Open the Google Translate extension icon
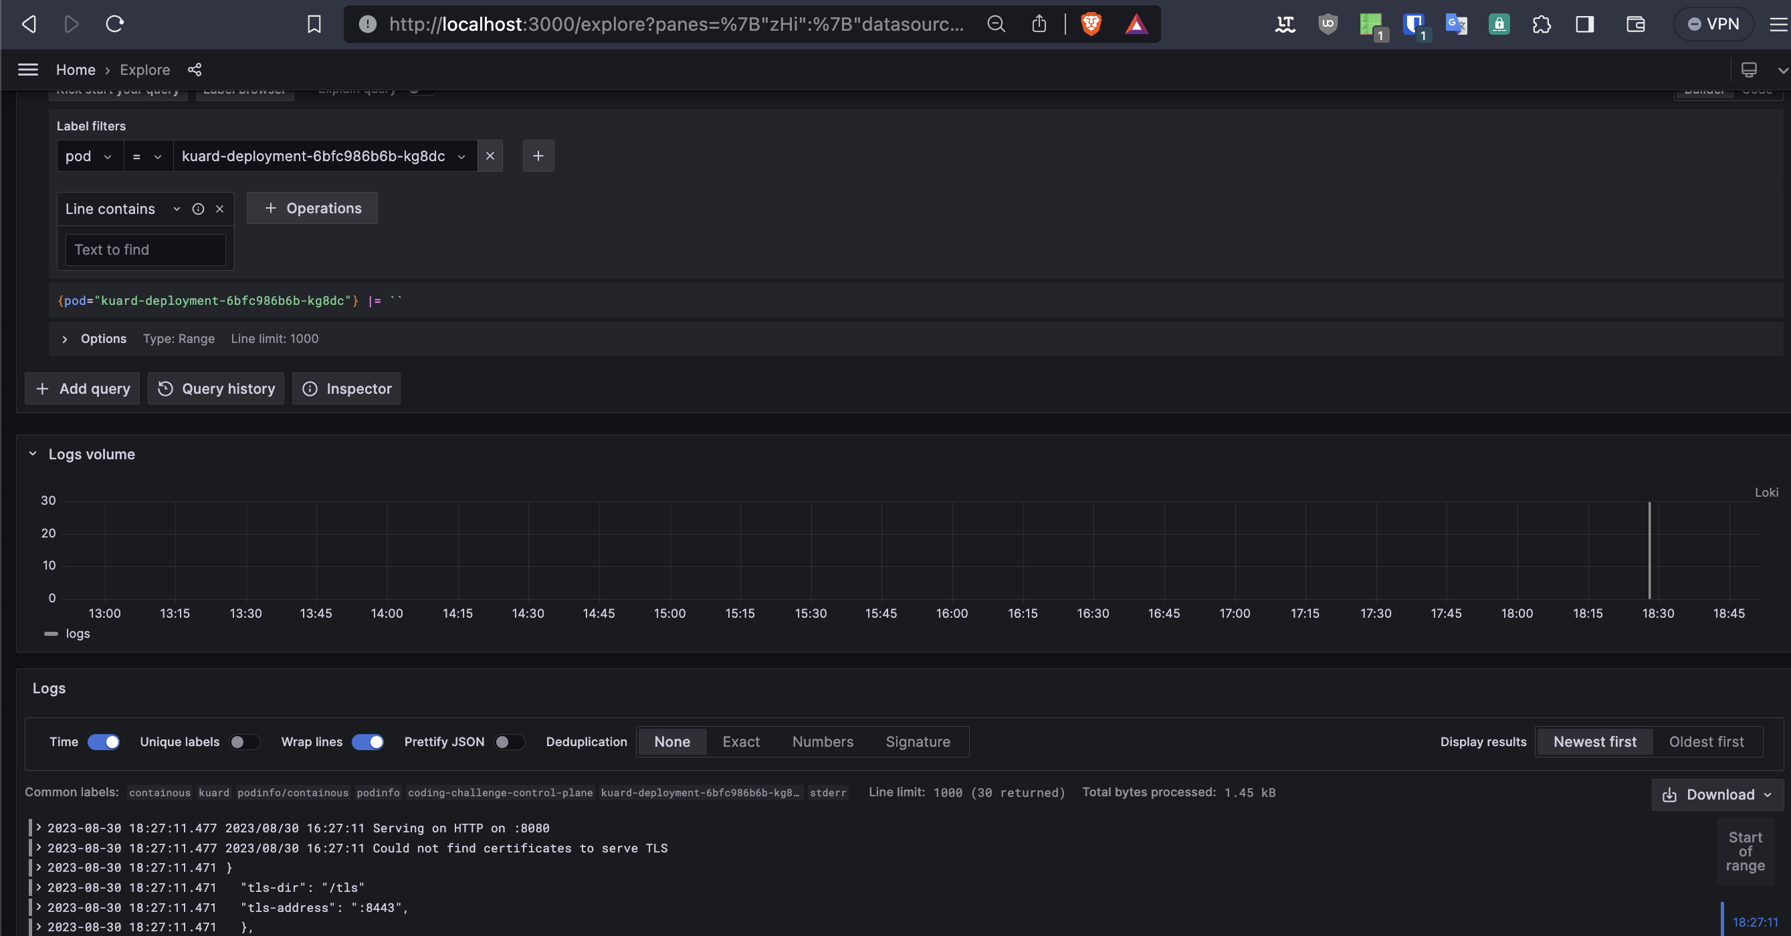The height and width of the screenshot is (936, 1791). (x=1456, y=24)
